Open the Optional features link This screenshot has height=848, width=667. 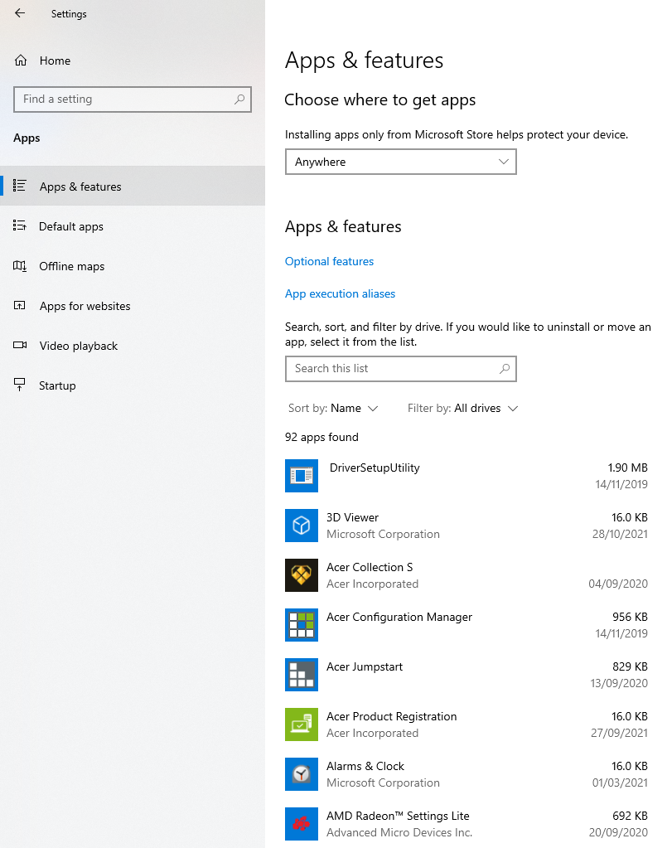click(x=329, y=261)
